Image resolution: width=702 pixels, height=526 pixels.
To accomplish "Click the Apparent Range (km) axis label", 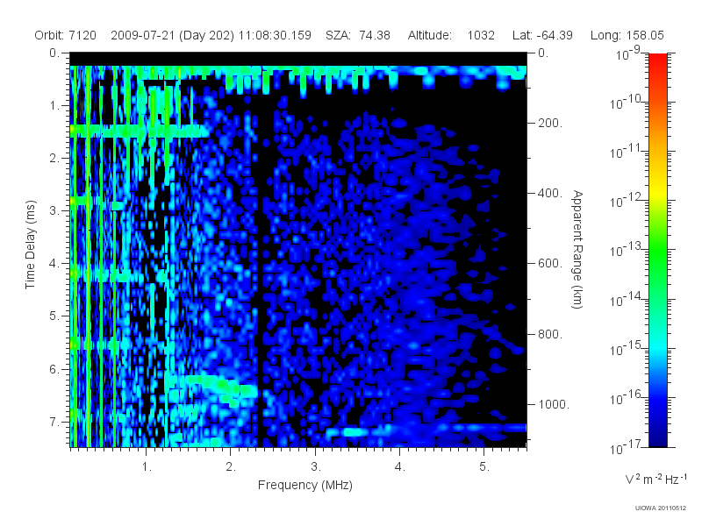I will [x=577, y=249].
